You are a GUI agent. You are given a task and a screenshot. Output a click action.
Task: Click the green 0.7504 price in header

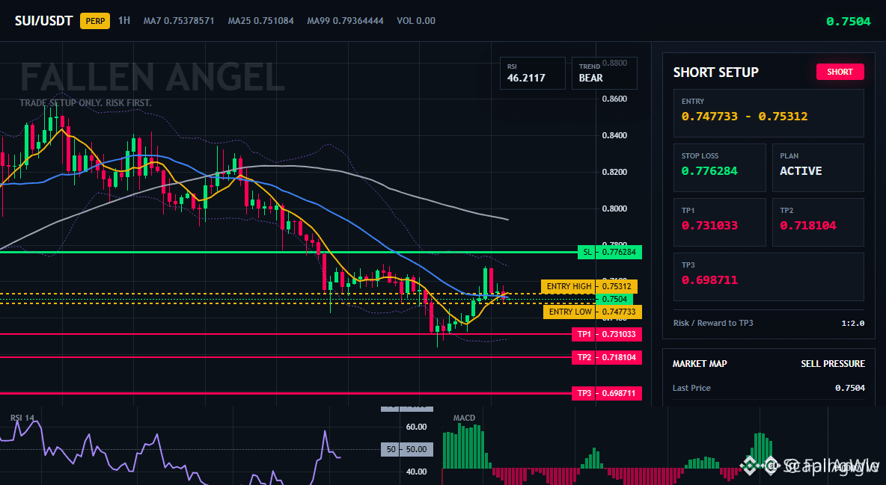pyautogui.click(x=848, y=22)
